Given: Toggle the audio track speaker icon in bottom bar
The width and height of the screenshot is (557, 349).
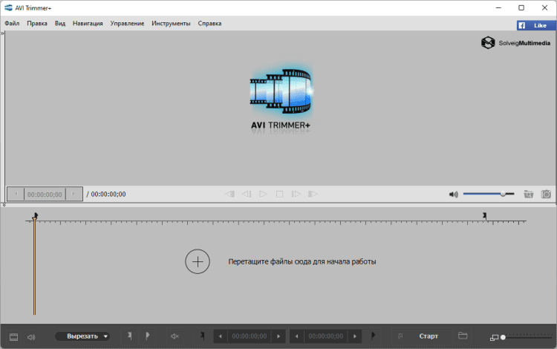Looking at the screenshot, I should point(31,337).
